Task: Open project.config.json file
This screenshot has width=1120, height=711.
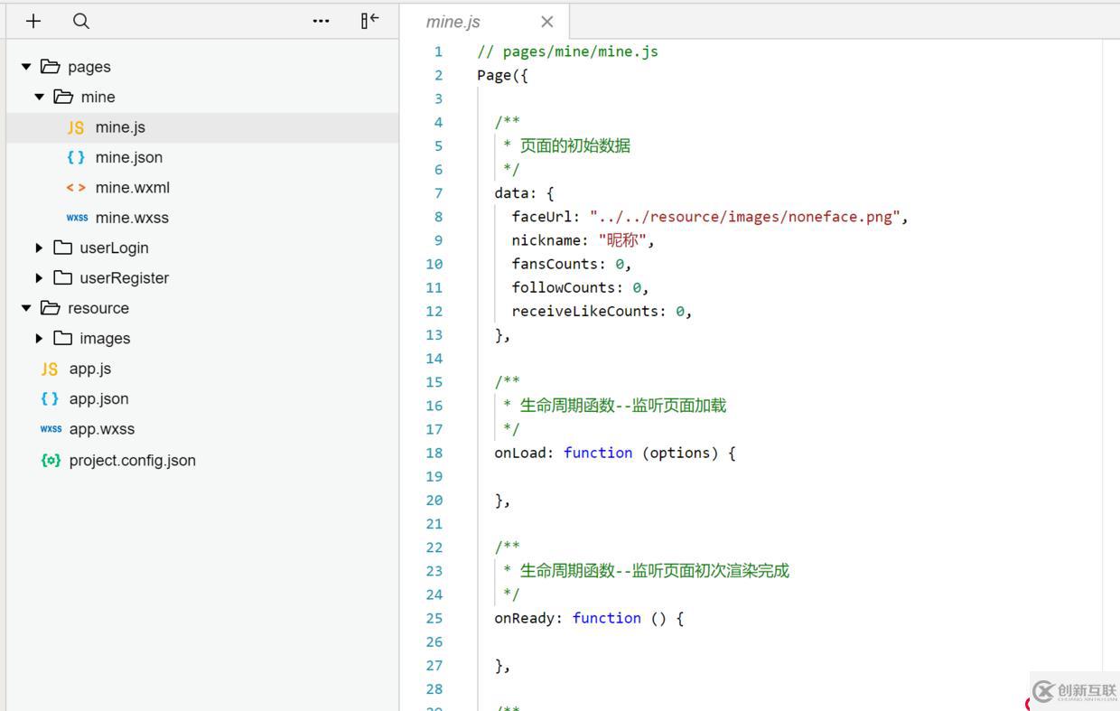Action: (x=132, y=460)
